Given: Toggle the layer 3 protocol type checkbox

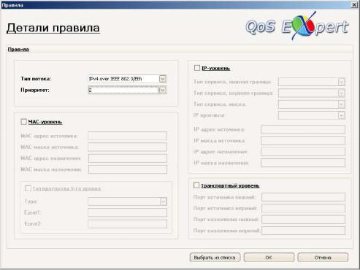Looking at the screenshot, I should click(x=28, y=188).
